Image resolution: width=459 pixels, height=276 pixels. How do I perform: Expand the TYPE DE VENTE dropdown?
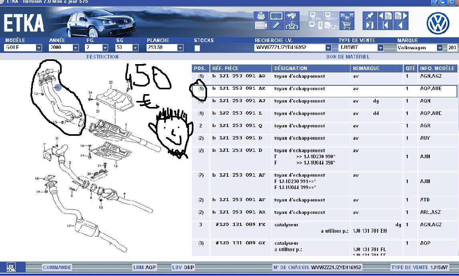[380, 47]
